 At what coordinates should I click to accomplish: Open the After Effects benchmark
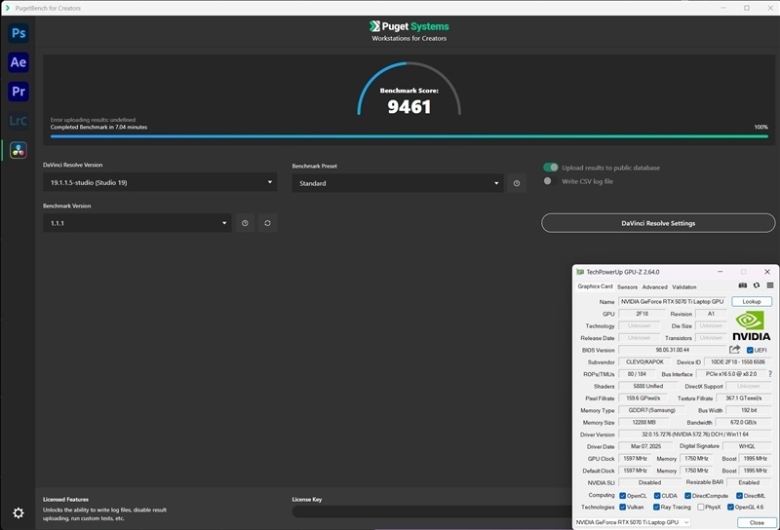pos(19,62)
